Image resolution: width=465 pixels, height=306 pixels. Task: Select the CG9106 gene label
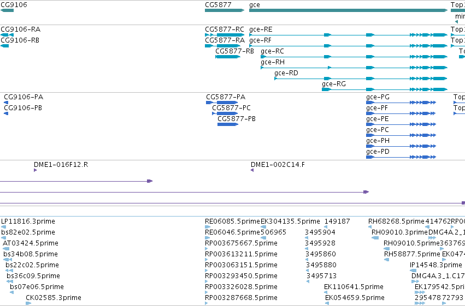click(14, 5)
